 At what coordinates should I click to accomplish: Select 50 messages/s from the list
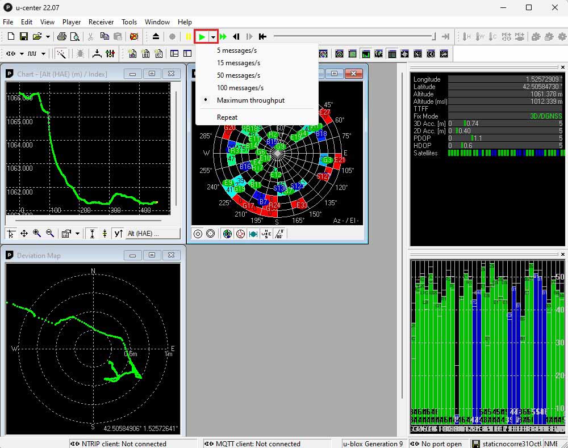[239, 75]
